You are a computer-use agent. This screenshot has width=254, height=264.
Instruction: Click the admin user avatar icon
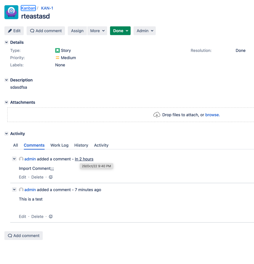coord(21,159)
